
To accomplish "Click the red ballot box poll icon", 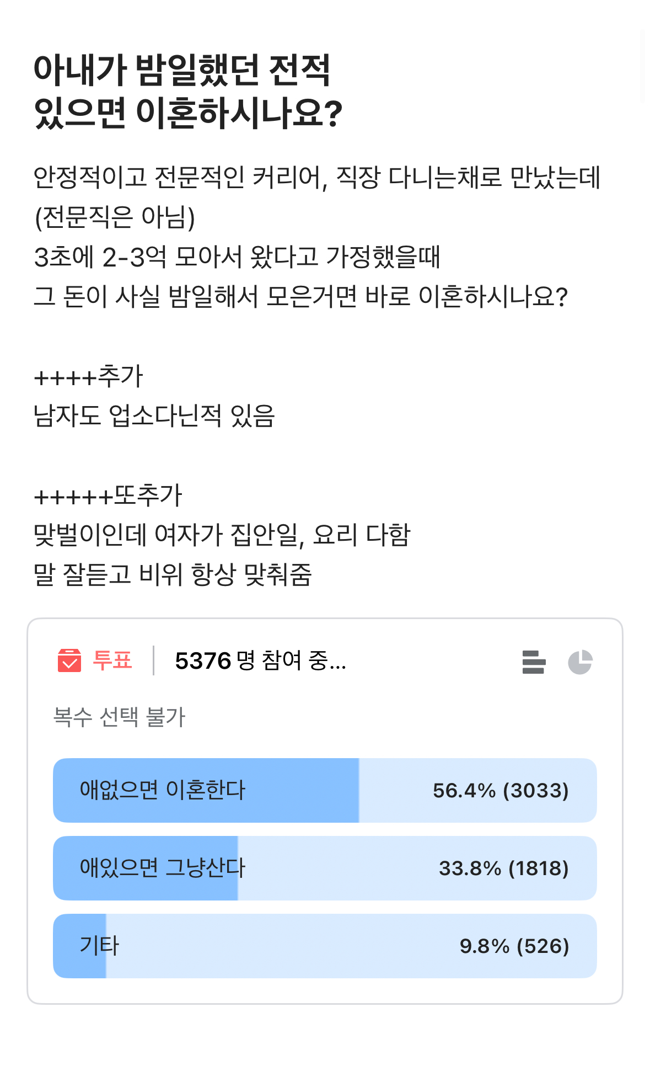I will pyautogui.click(x=69, y=660).
